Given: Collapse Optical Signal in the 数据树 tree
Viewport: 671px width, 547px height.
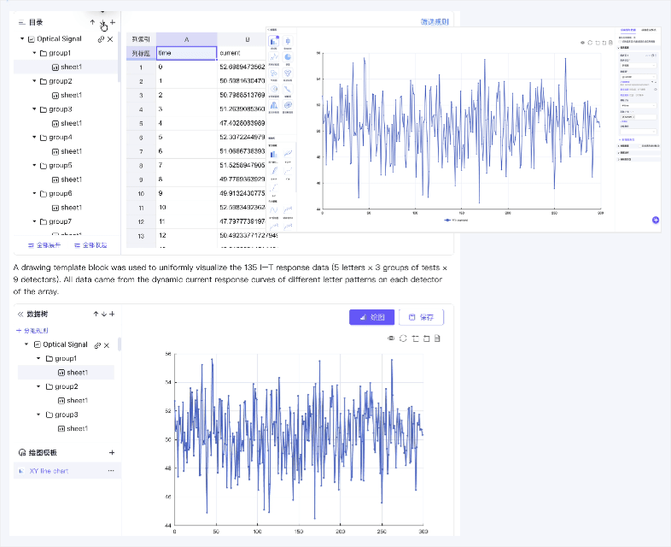Looking at the screenshot, I should tap(26, 344).
